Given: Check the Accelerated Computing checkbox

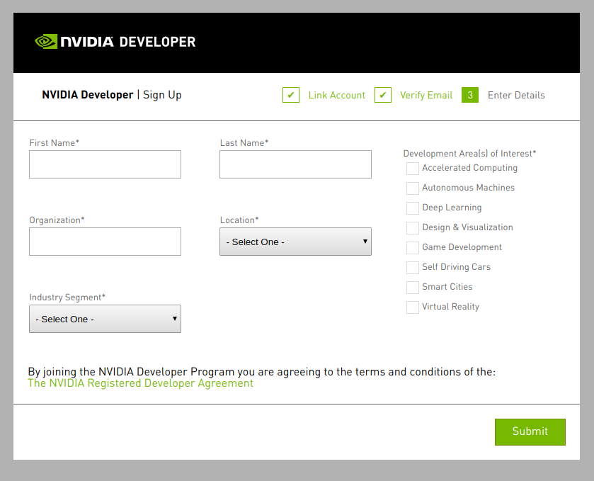Looking at the screenshot, I should coord(413,169).
